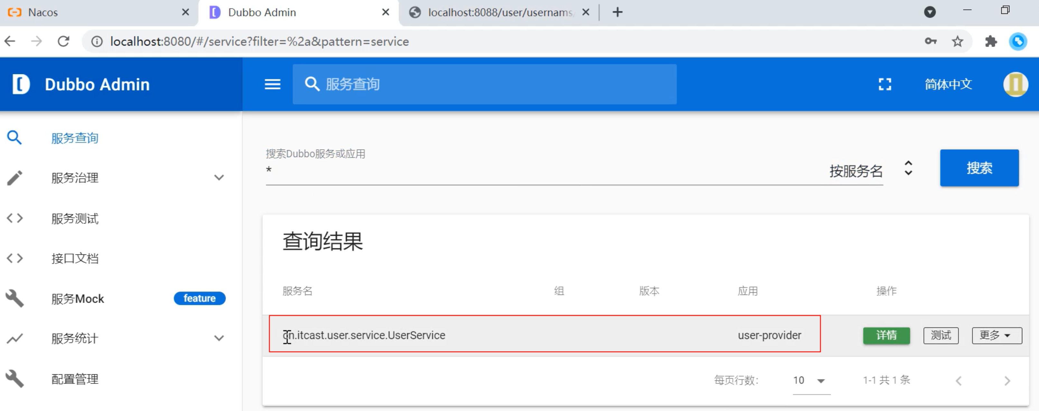Open rows-per-page dropdown showing 10

pyautogui.click(x=811, y=380)
